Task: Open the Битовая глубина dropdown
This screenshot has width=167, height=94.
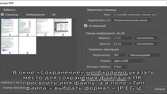Action: pos(120,67)
